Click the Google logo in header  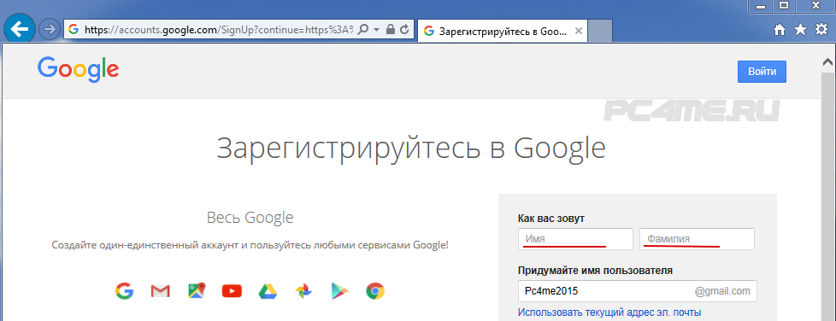(x=79, y=70)
